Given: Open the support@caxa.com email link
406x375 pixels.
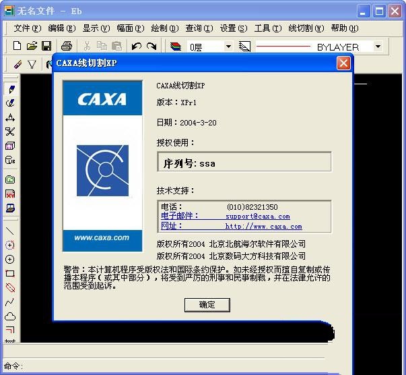Looking at the screenshot, I should pos(258,216).
